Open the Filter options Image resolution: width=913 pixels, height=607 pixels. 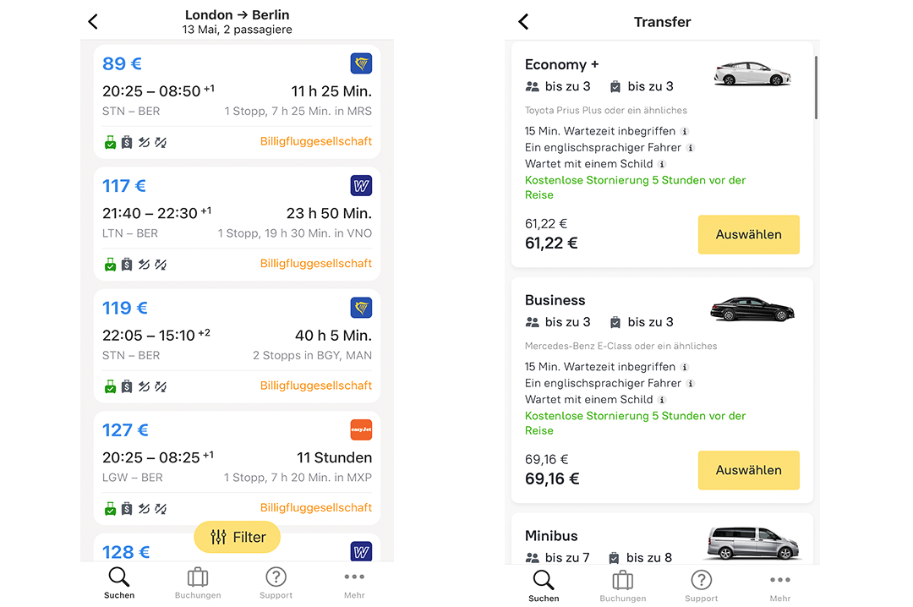pyautogui.click(x=237, y=537)
